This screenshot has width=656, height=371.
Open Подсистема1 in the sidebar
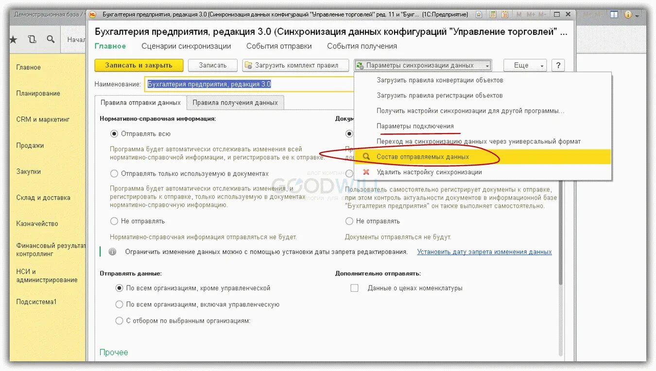tap(36, 302)
